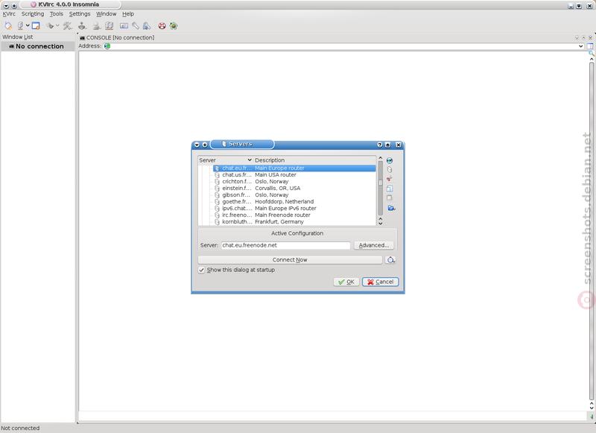Click the console vertical scrollbar
This screenshot has height=433, width=596.
[x=592, y=232]
